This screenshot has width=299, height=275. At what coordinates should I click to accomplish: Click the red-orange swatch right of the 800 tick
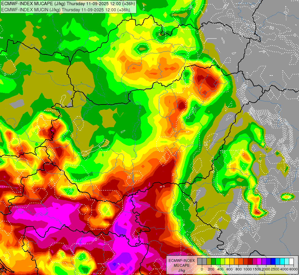tap(241, 261)
